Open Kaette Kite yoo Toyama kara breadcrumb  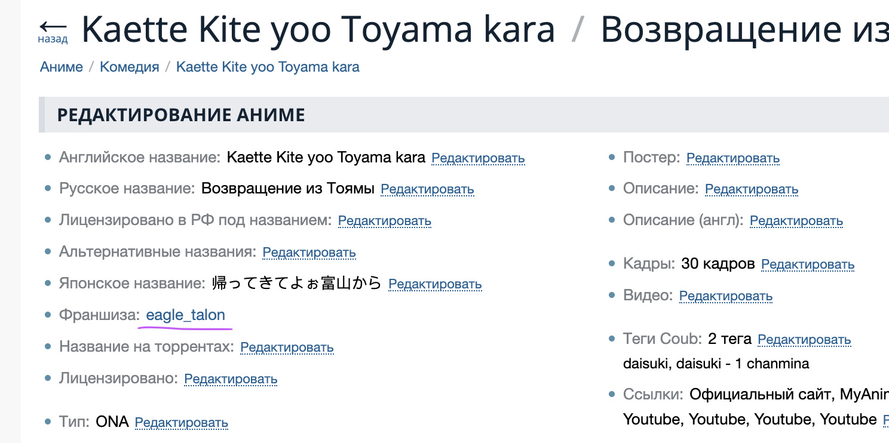click(x=268, y=67)
